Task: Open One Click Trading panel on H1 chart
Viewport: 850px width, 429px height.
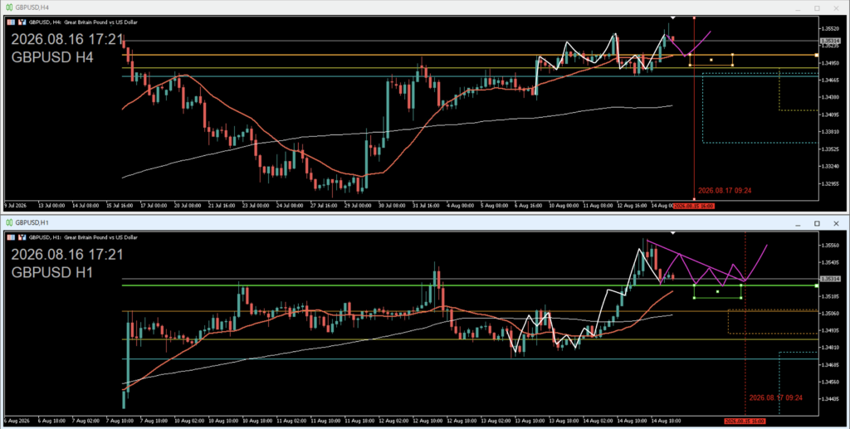Action: click(11, 237)
